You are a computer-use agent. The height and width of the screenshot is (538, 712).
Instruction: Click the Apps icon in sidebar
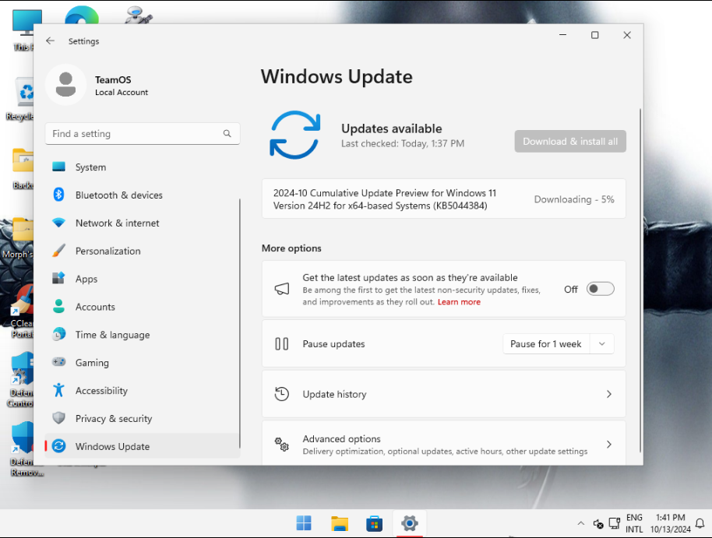point(58,278)
